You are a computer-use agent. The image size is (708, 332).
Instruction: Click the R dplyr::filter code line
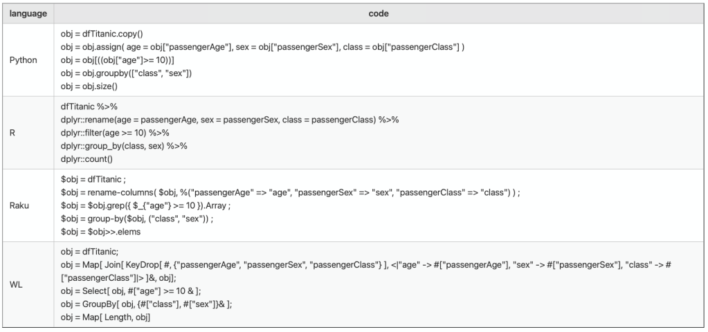pyautogui.click(x=115, y=133)
